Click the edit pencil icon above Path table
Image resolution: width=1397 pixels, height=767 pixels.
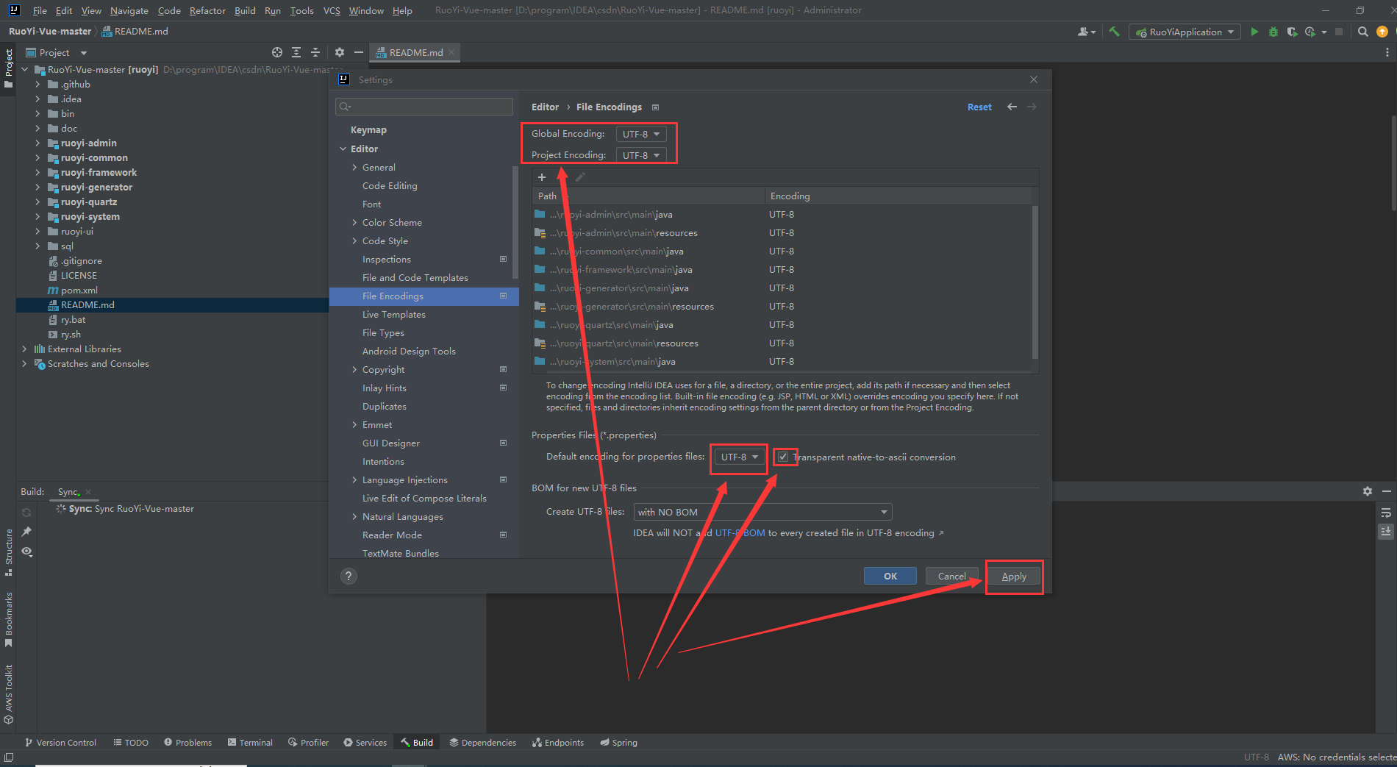(580, 177)
